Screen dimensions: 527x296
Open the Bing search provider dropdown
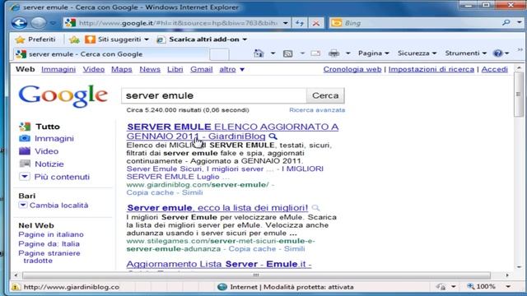pyautogui.click(x=520, y=22)
